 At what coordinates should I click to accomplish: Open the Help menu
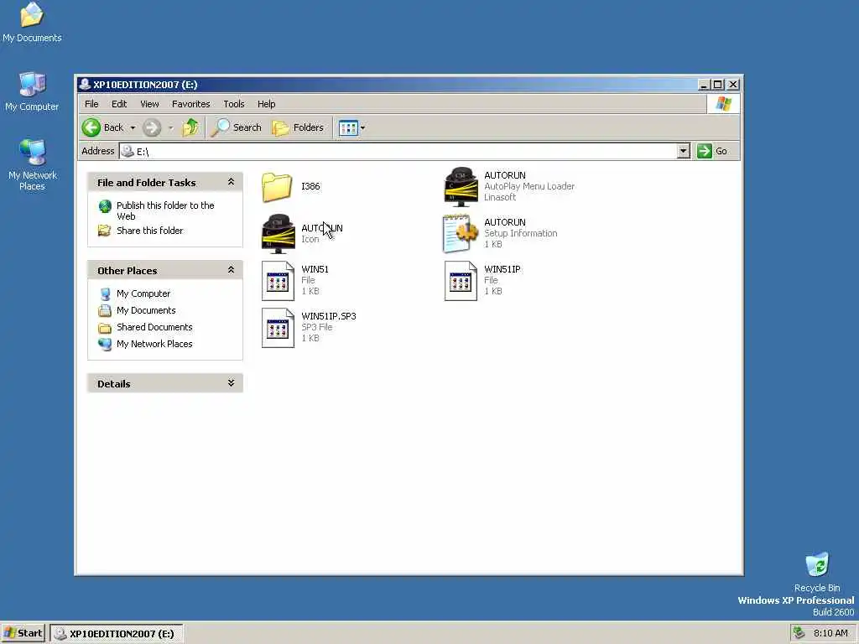(x=266, y=104)
